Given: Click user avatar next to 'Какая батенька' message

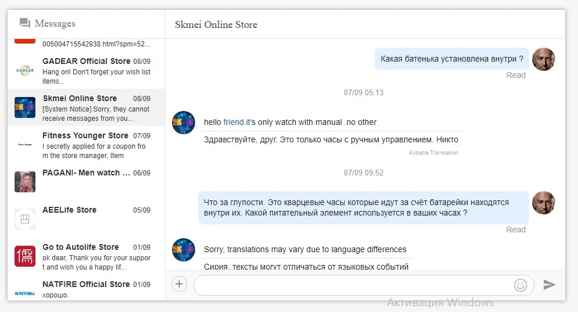Looking at the screenshot, I should tap(543, 59).
